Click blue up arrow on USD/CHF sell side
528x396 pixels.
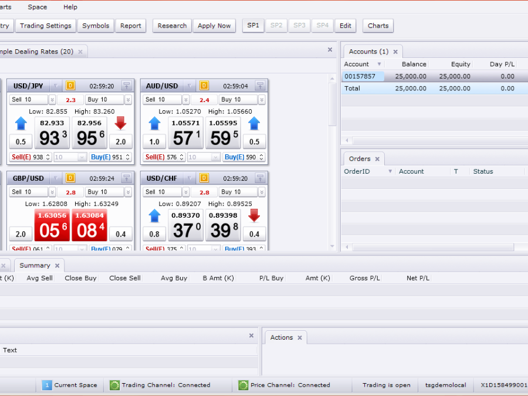point(154,215)
